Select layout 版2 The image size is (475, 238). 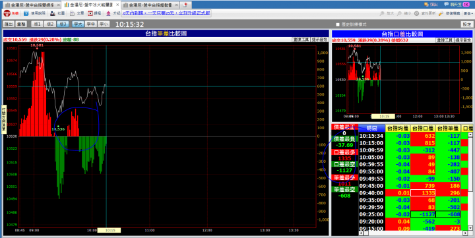(49, 24)
